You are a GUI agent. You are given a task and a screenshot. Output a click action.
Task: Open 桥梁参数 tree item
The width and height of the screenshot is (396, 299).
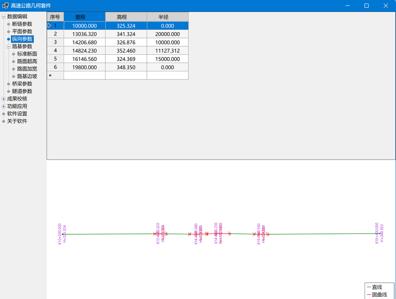[x=22, y=84]
